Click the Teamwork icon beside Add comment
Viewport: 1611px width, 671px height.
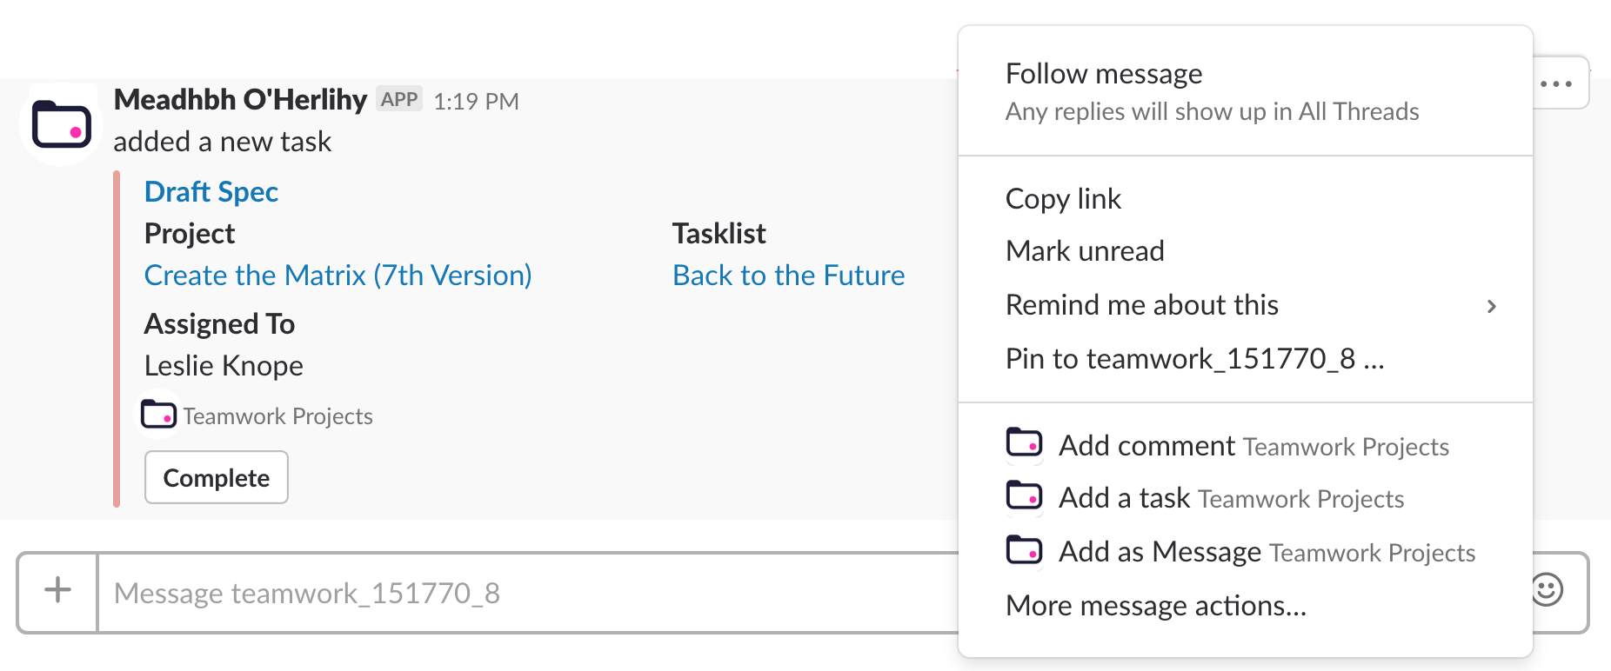[x=1024, y=444]
